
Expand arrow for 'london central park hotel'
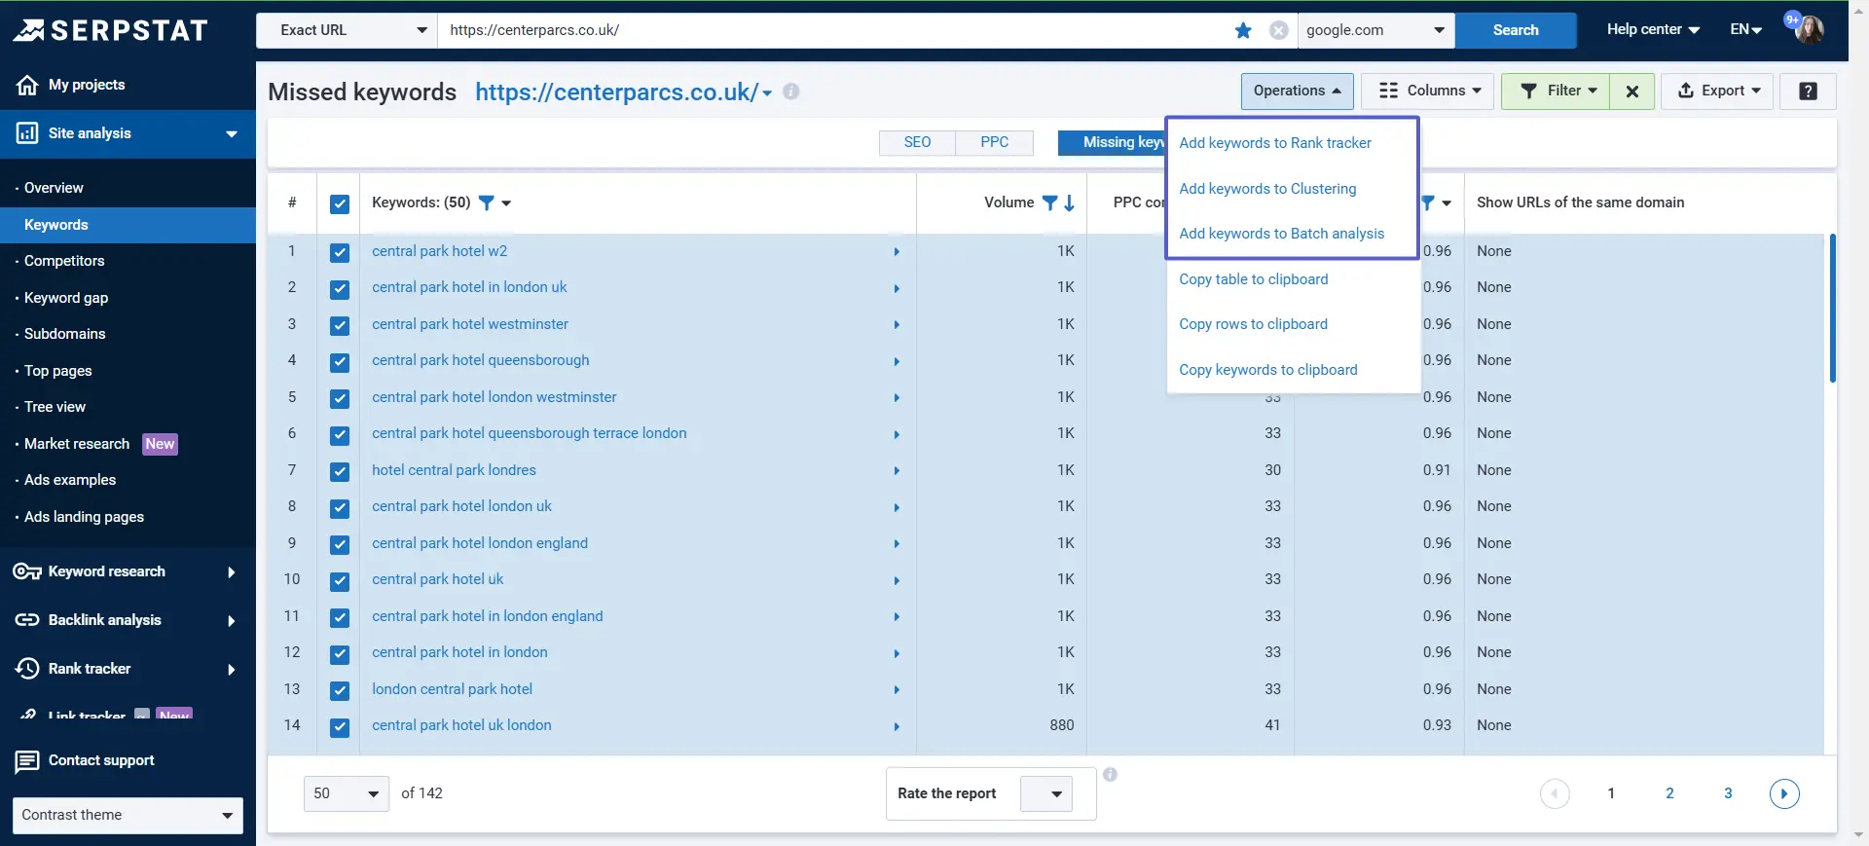pos(897,690)
